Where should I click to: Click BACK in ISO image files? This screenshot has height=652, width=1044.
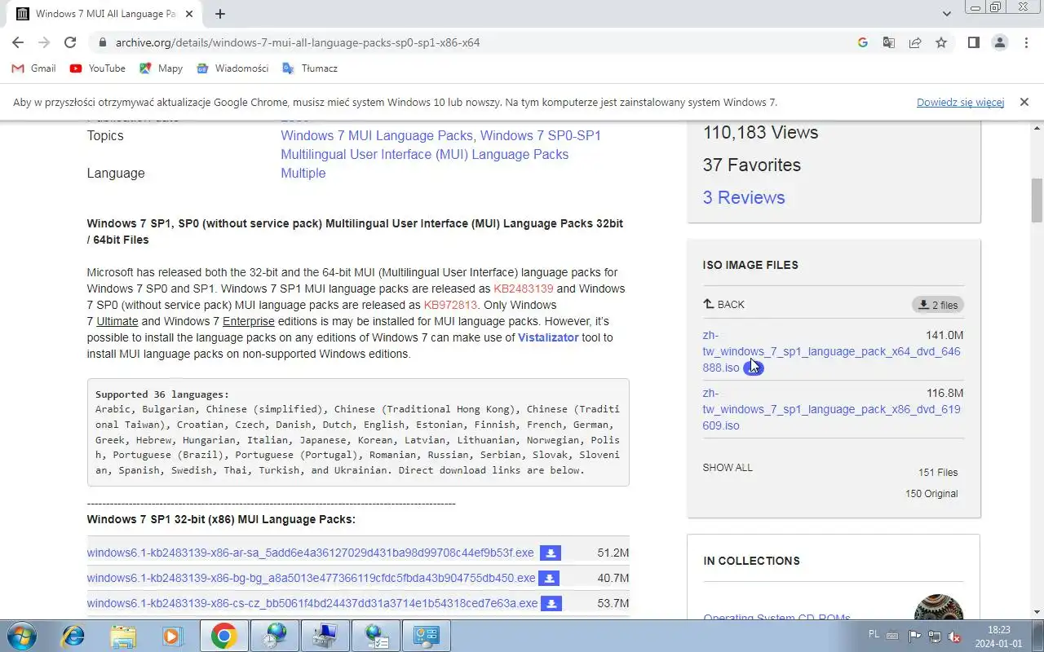coord(724,304)
